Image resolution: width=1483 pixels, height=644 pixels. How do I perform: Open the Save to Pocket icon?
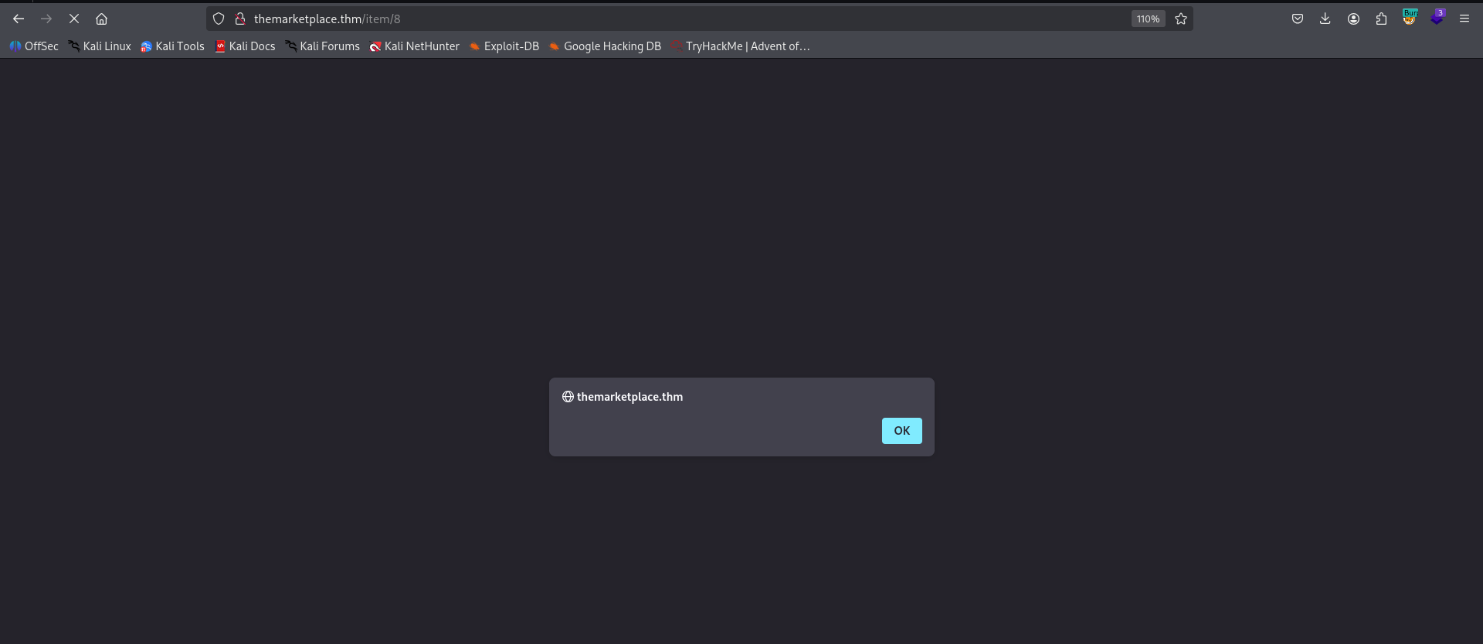pyautogui.click(x=1298, y=19)
